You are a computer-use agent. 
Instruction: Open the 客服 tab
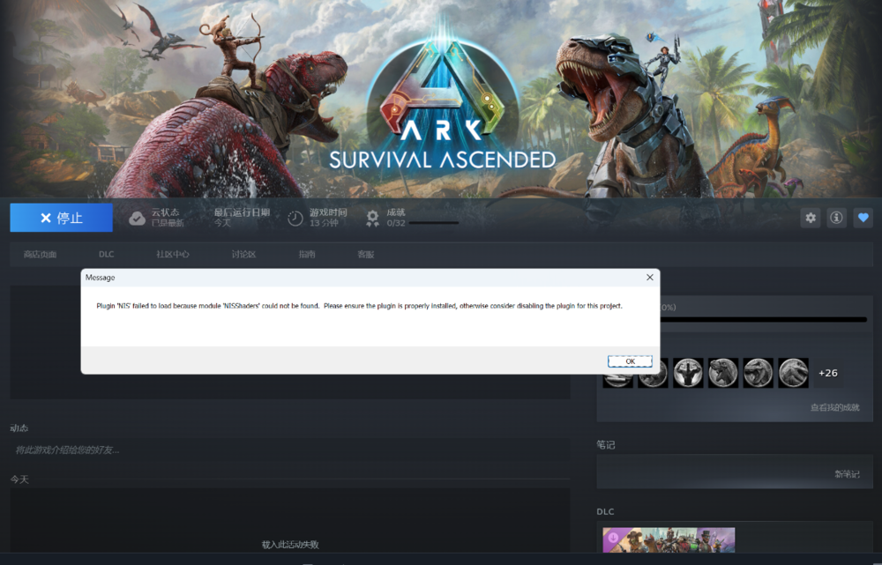tap(366, 255)
